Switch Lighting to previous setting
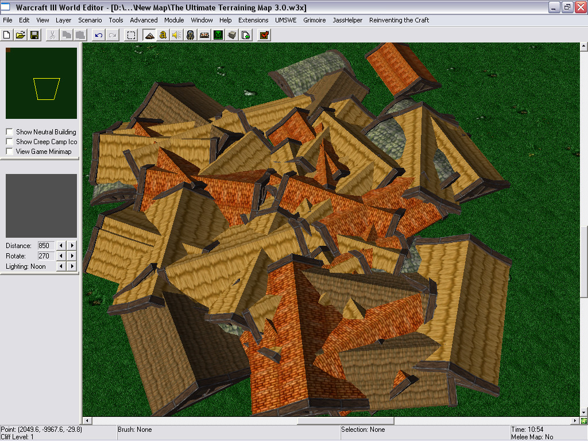The height and width of the screenshot is (441, 588). [x=61, y=266]
